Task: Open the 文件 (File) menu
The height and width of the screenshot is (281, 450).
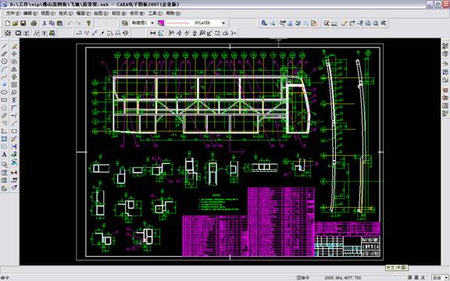Action: (13, 13)
